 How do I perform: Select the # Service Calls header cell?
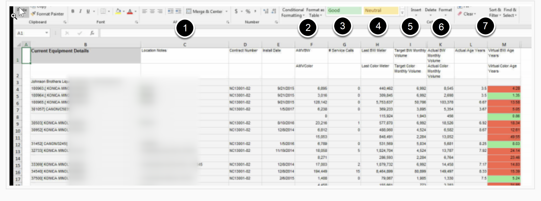[x=344, y=56]
